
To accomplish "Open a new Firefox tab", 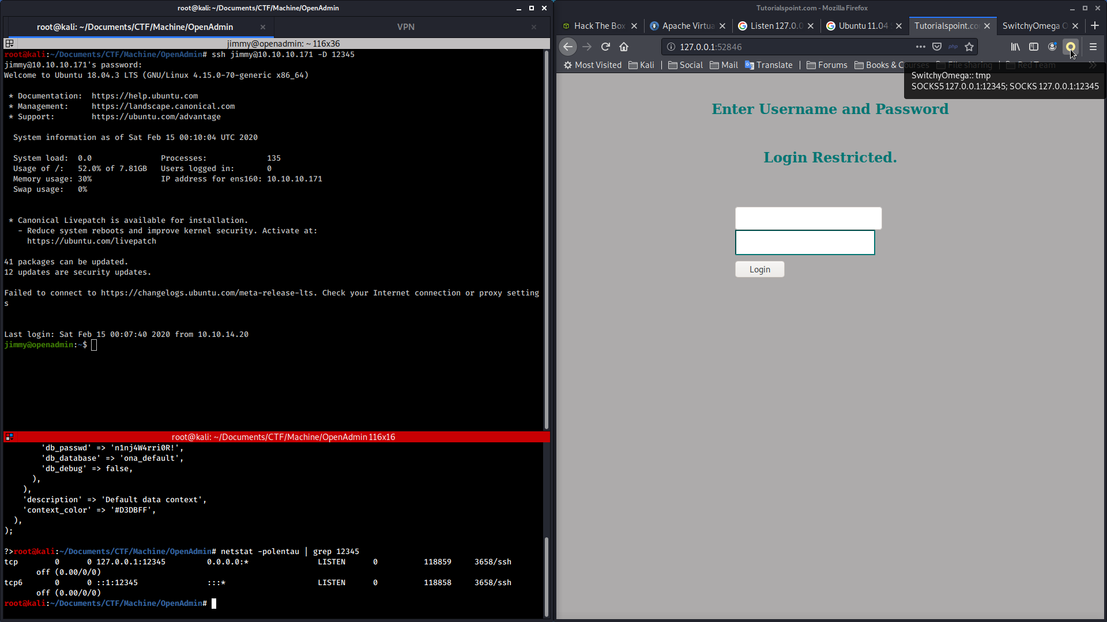I will [x=1095, y=25].
